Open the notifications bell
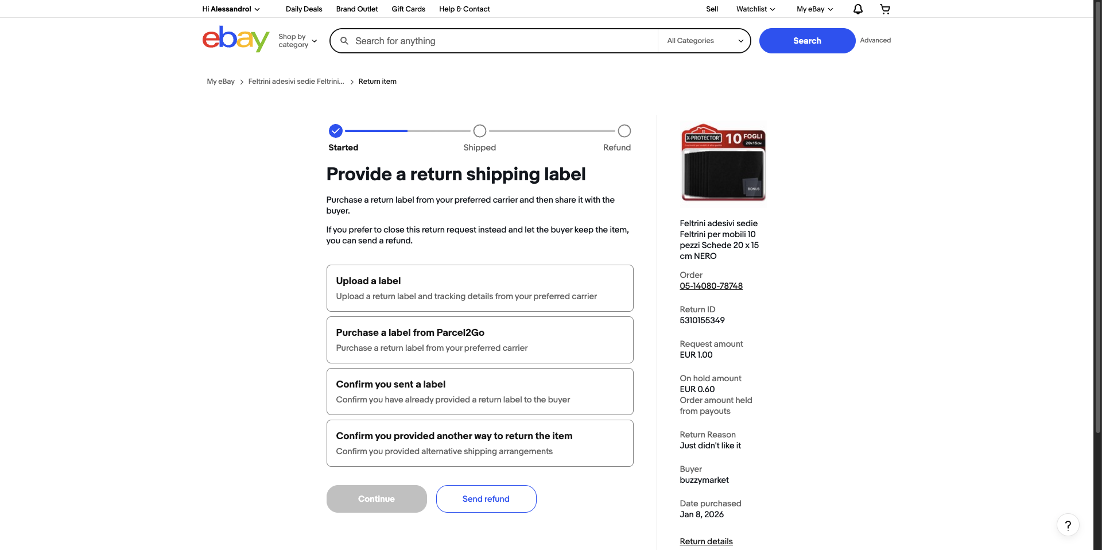The height and width of the screenshot is (550, 1102). pyautogui.click(x=857, y=9)
